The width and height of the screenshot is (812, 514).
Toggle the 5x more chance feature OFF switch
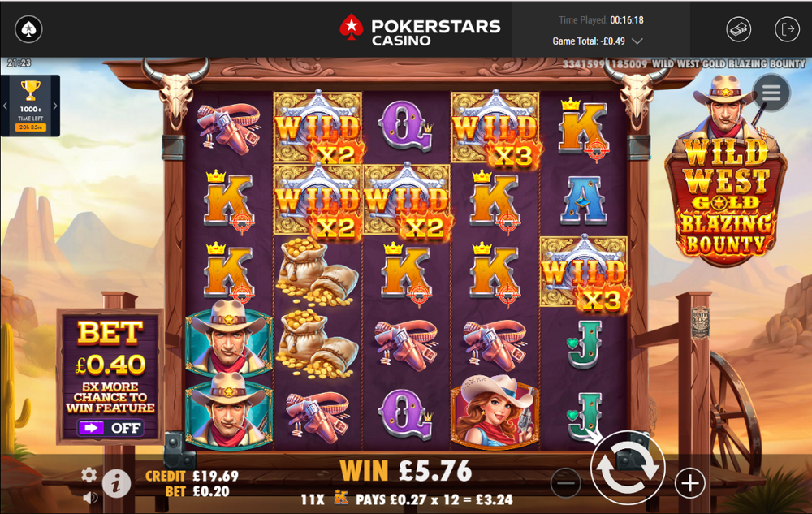tap(110, 428)
